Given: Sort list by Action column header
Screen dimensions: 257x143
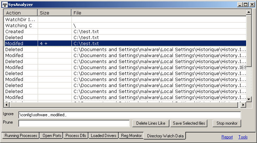Looking at the screenshot, I should tap(20, 13).
